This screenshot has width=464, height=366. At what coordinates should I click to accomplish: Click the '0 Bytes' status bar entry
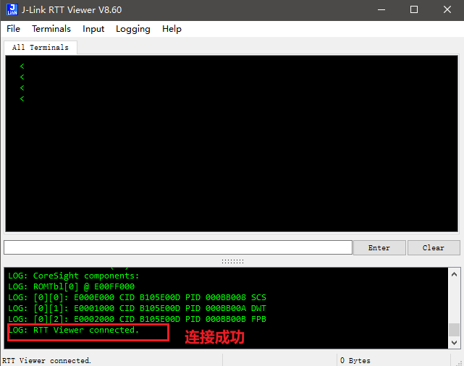(x=355, y=361)
